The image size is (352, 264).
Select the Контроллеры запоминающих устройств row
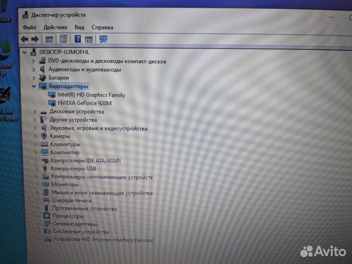(x=102, y=177)
